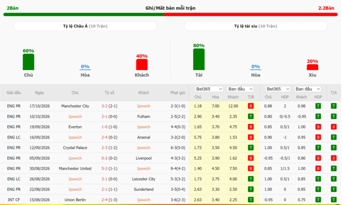Click red X badge in Liverpool row
The image size is (343, 205).
coord(334,158)
